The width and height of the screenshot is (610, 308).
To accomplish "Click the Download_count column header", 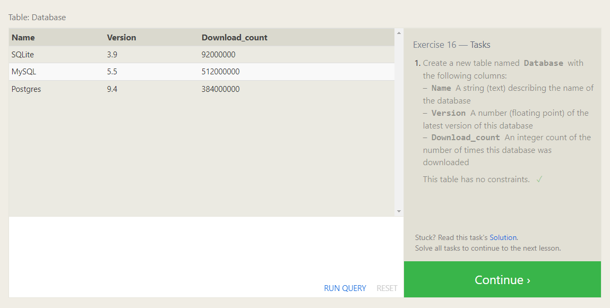I will coord(234,38).
